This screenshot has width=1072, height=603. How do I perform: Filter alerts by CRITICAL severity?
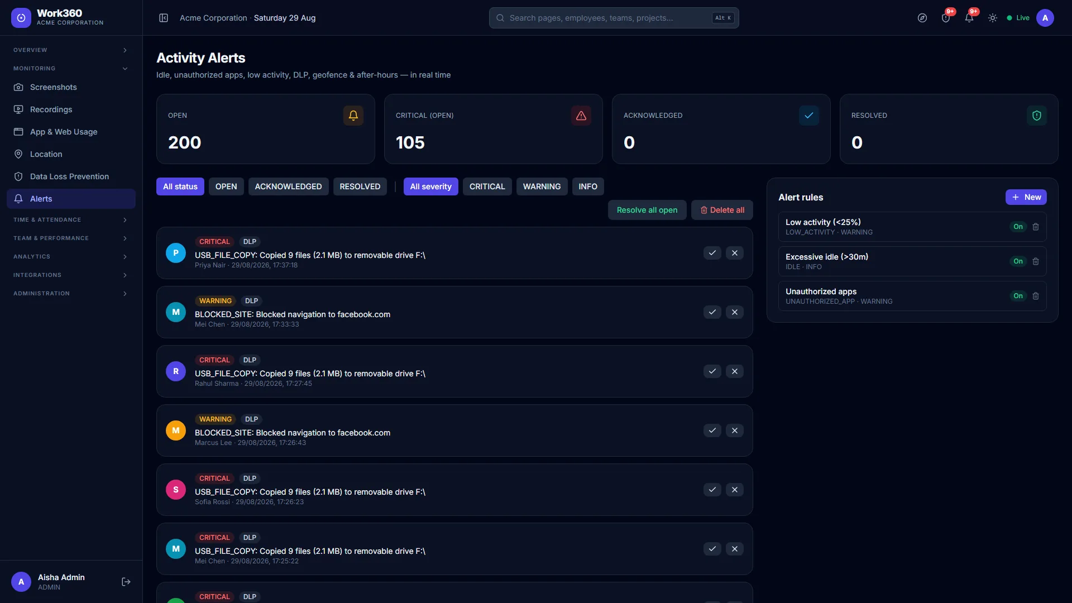(x=487, y=186)
